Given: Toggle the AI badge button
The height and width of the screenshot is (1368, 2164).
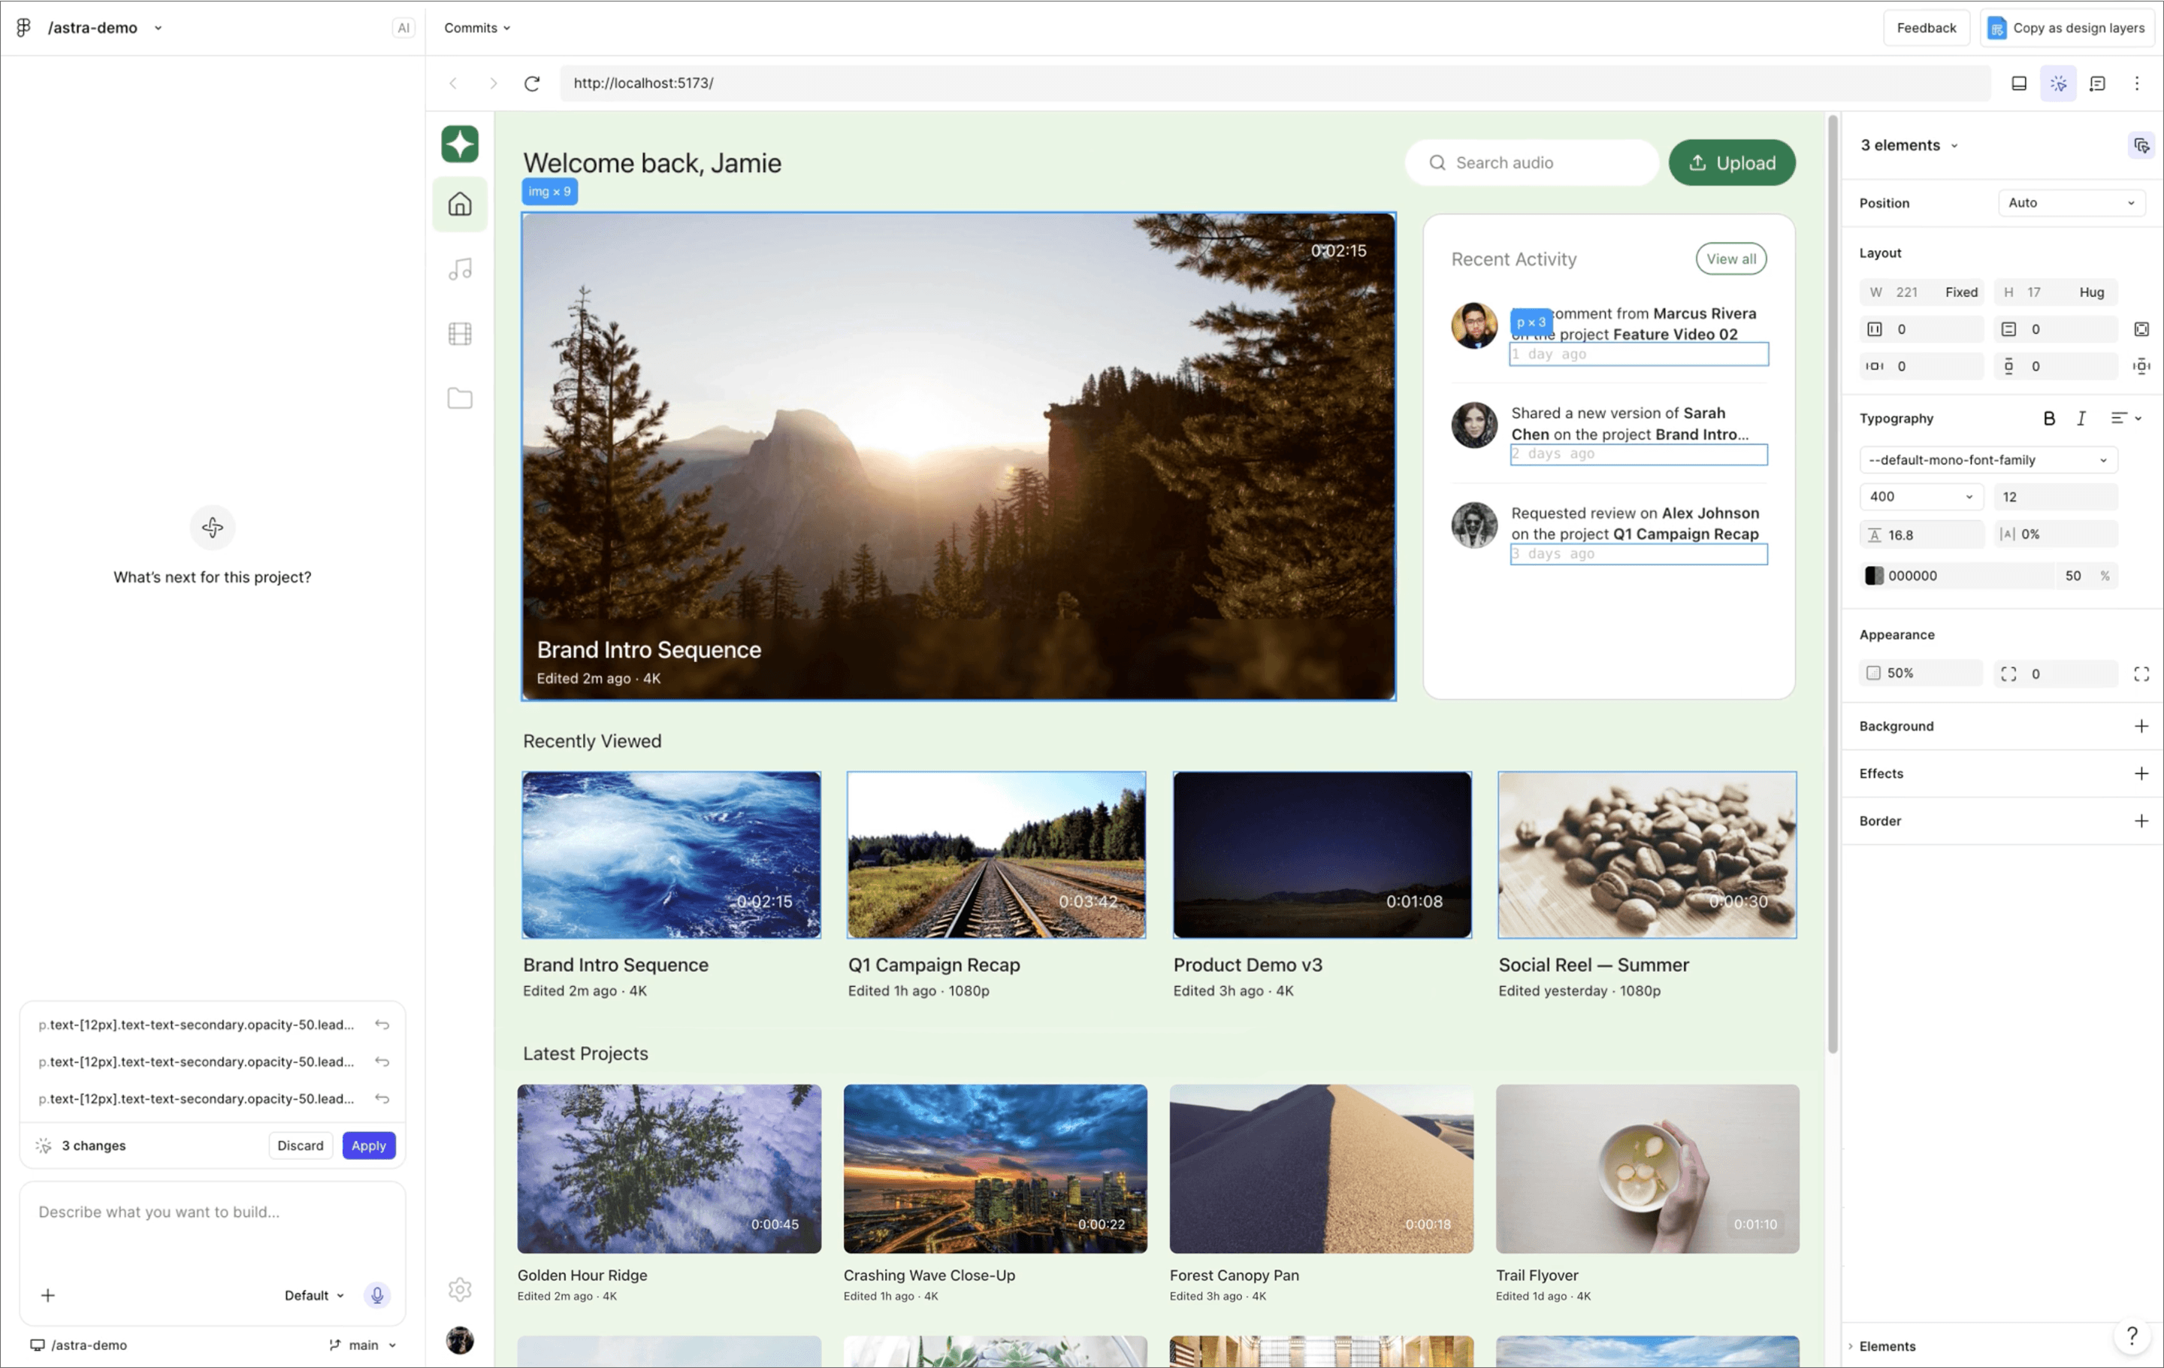Looking at the screenshot, I should [403, 28].
